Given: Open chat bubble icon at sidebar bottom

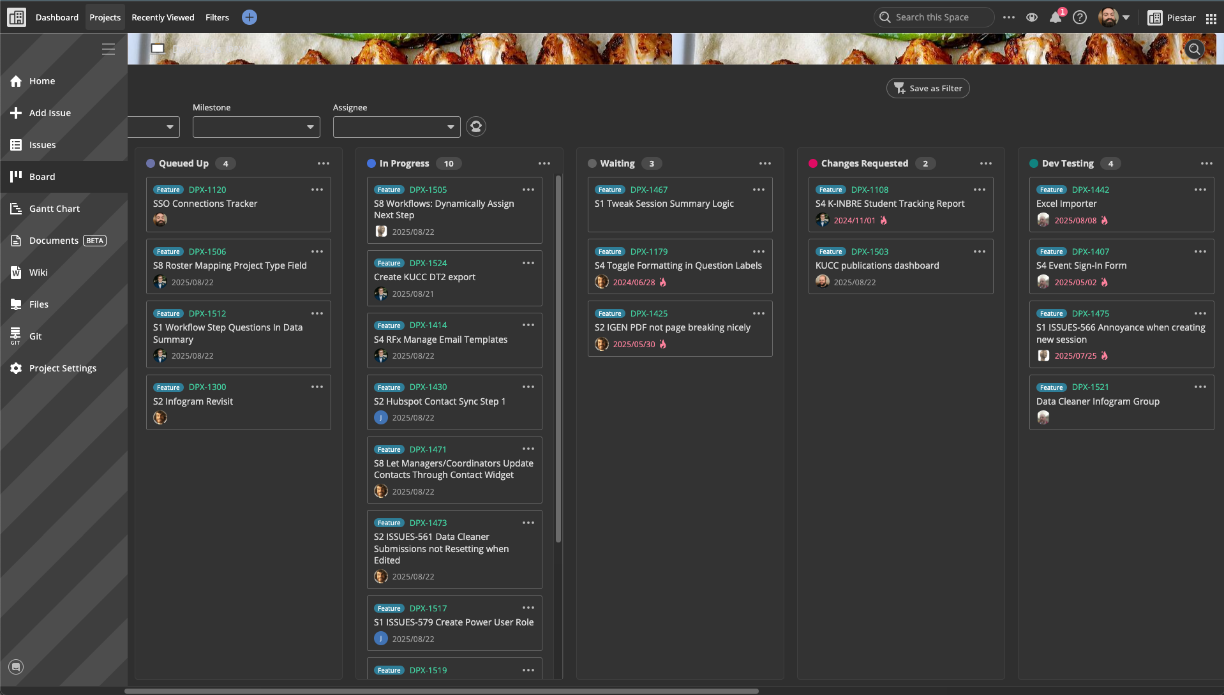Looking at the screenshot, I should click(x=16, y=667).
